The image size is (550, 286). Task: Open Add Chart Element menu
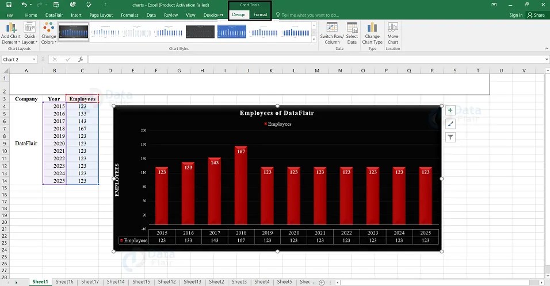pyautogui.click(x=10, y=33)
